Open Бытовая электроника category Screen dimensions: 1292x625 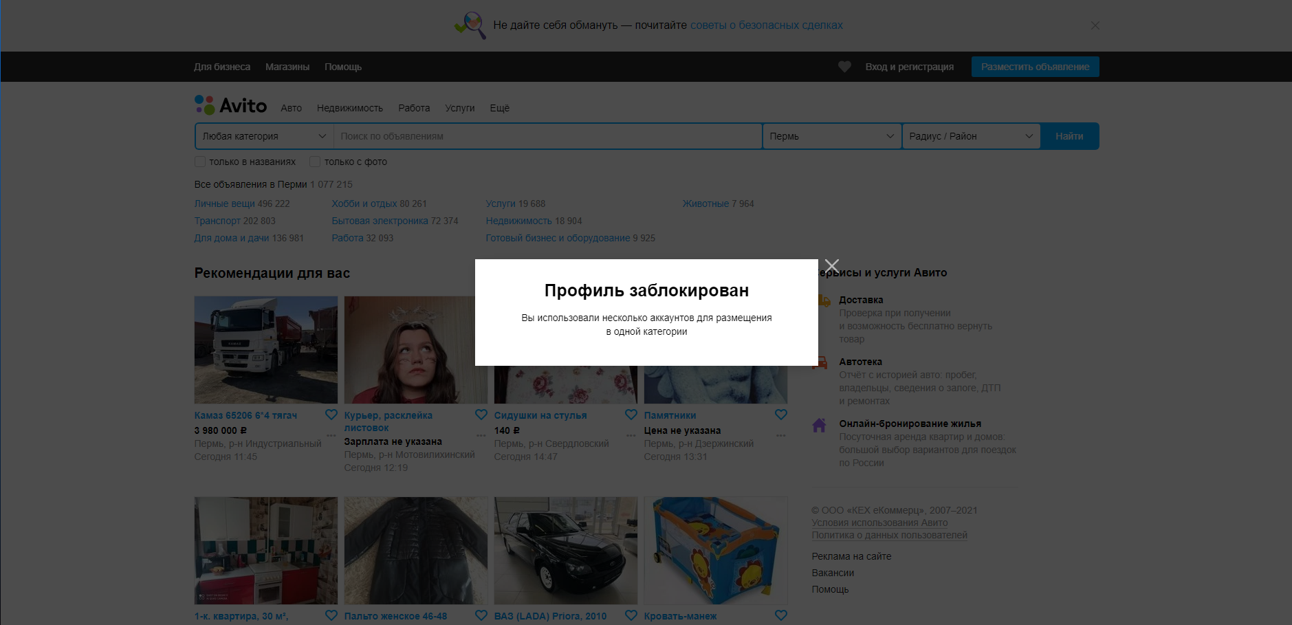click(x=380, y=221)
